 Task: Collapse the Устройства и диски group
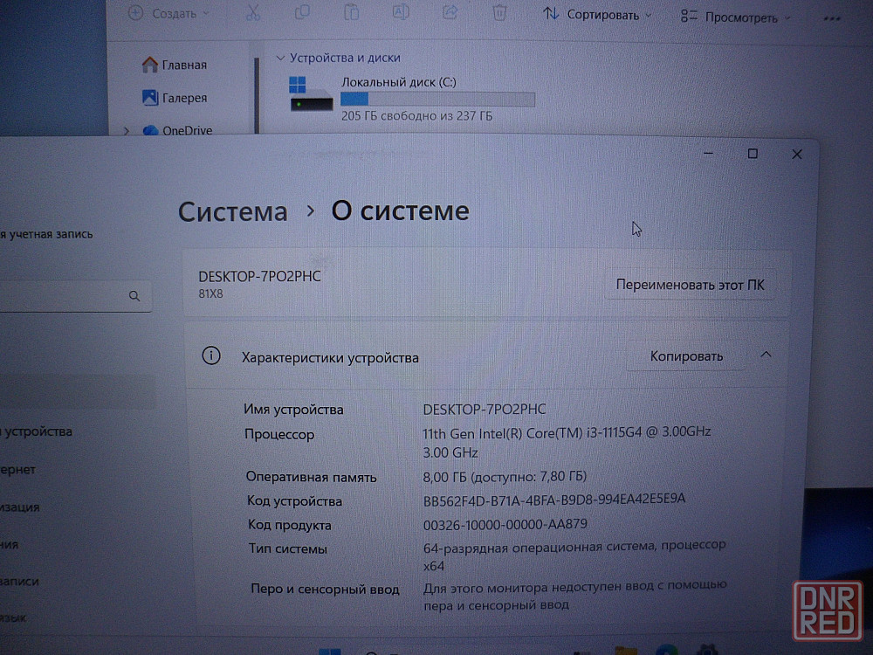[x=280, y=58]
